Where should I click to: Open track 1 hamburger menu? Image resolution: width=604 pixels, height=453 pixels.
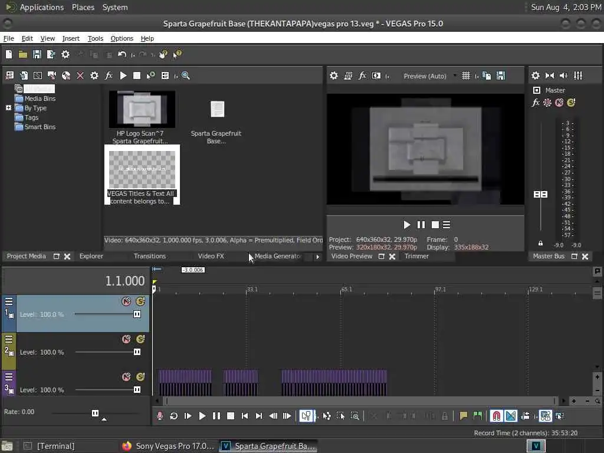pyautogui.click(x=8, y=301)
